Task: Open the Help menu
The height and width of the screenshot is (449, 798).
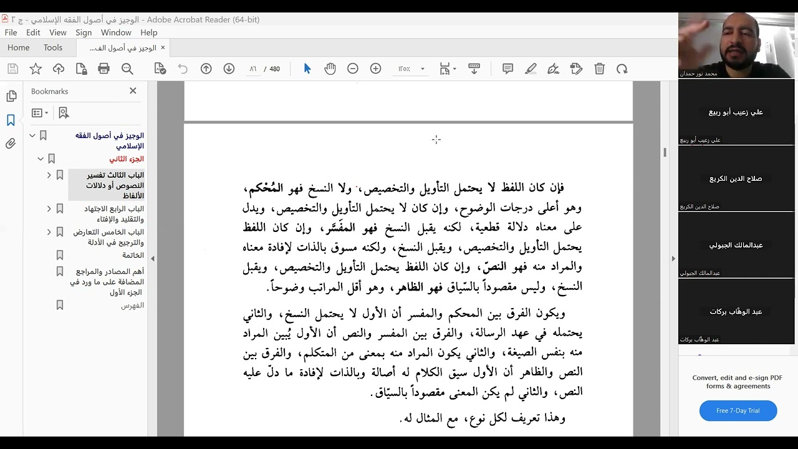Action: pyautogui.click(x=149, y=32)
